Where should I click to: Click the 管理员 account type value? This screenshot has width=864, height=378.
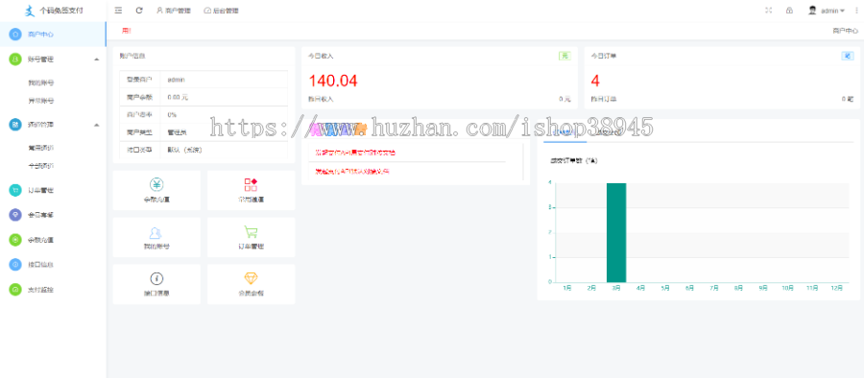177,132
